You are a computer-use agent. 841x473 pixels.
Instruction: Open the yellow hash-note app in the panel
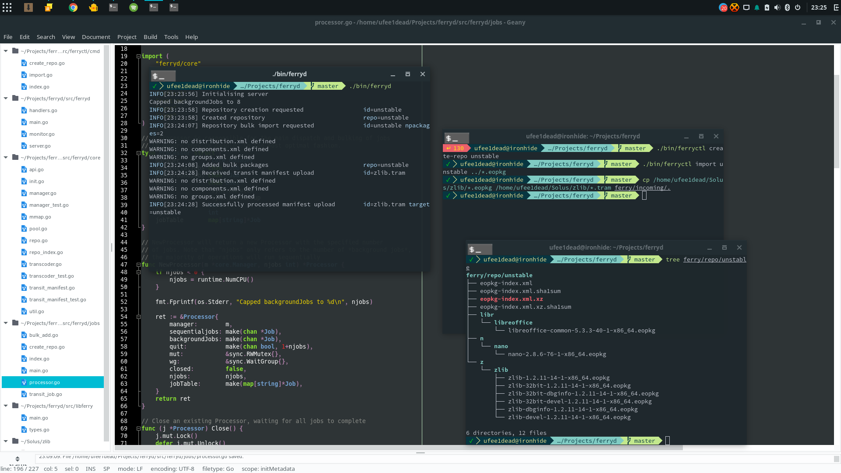tap(49, 7)
